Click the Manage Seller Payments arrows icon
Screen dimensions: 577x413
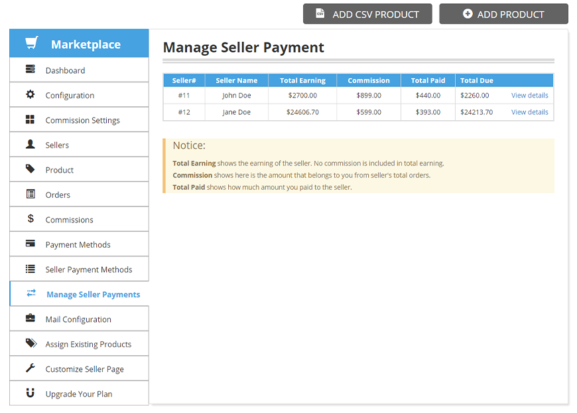pos(31,293)
